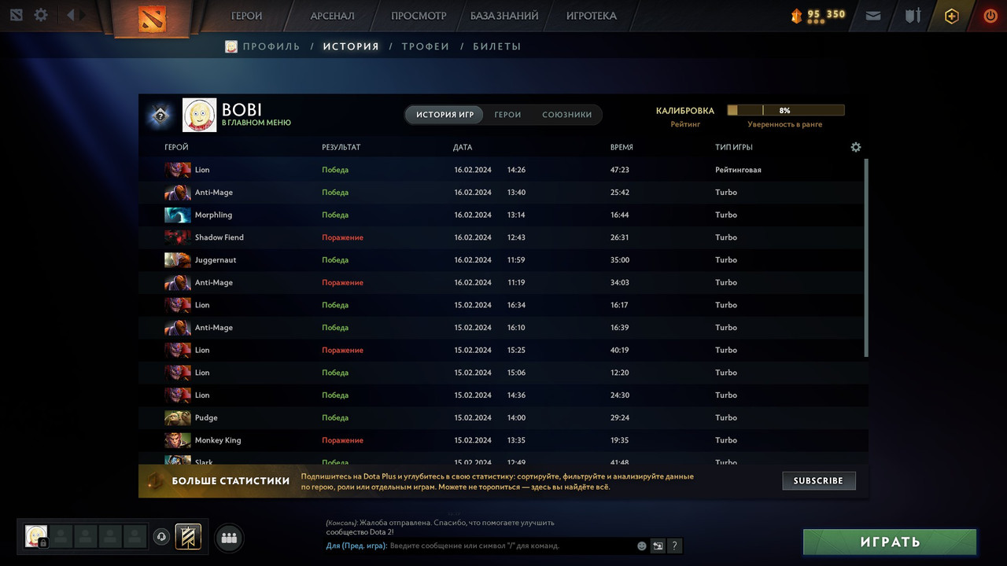Image resolution: width=1007 pixels, height=566 pixels.
Task: Open the settings gear in top bar
Action: click(41, 15)
